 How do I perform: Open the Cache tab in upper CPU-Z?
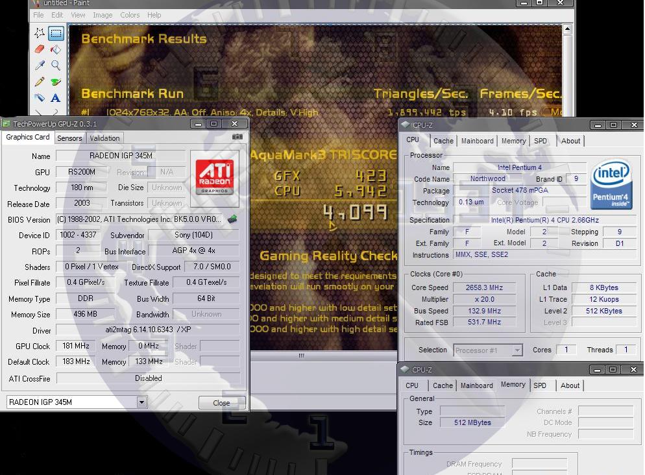443,141
